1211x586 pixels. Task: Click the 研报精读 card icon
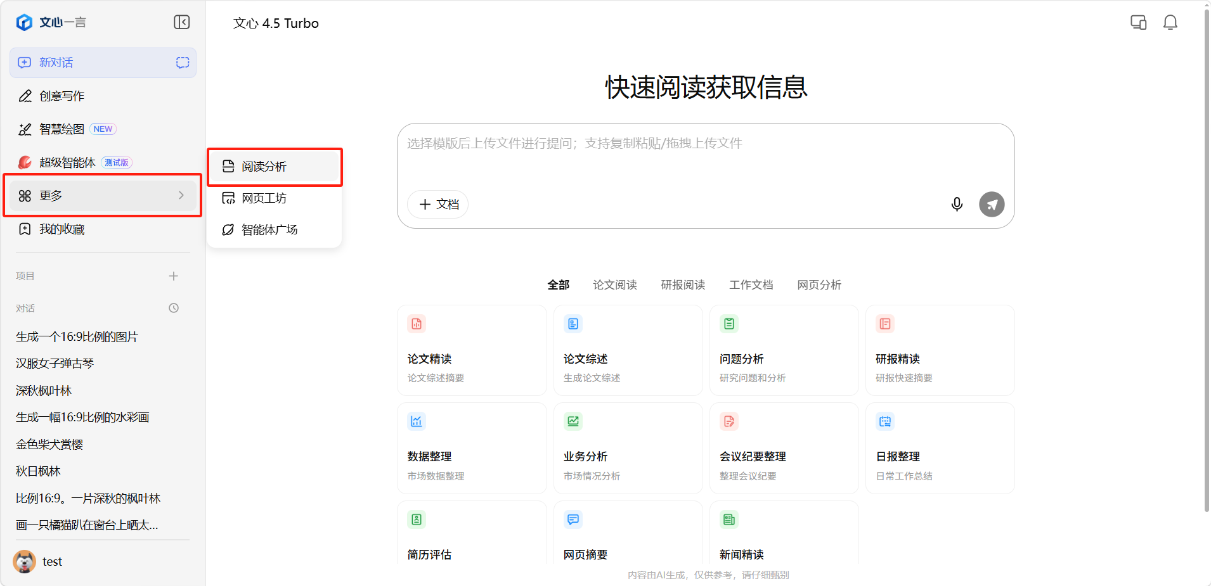[885, 324]
